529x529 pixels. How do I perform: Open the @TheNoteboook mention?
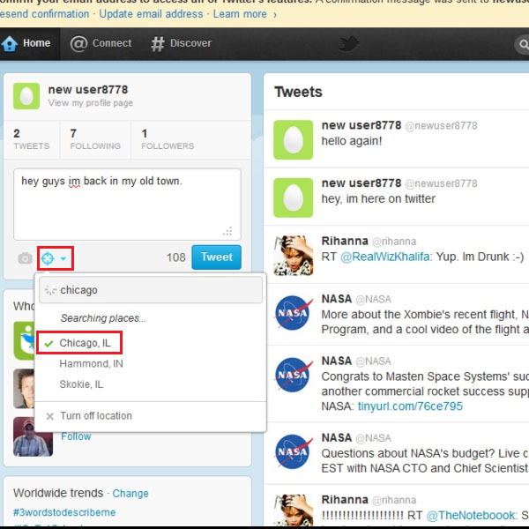(x=471, y=516)
